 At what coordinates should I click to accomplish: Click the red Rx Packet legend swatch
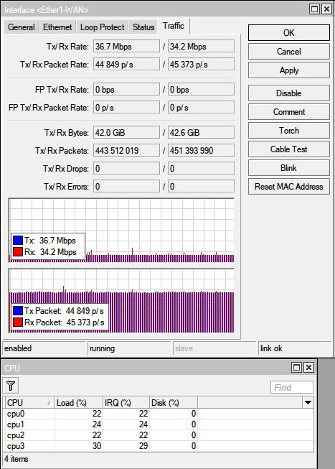(18, 322)
